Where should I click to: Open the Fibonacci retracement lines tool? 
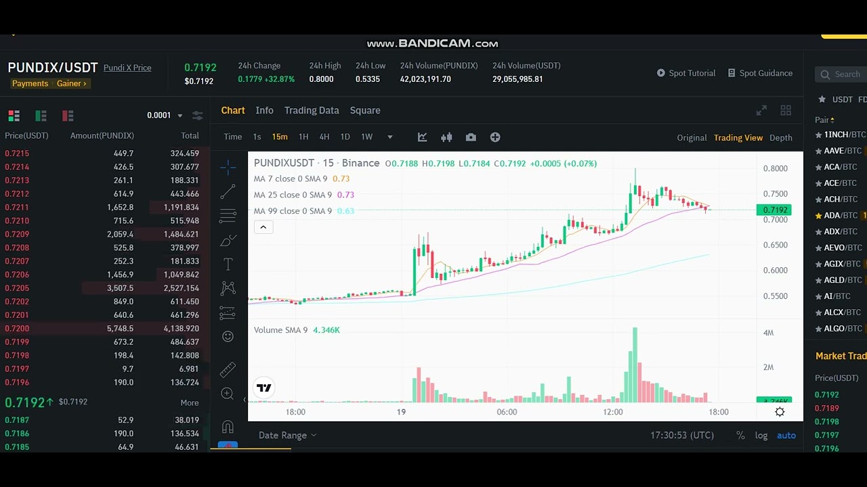pos(228,216)
